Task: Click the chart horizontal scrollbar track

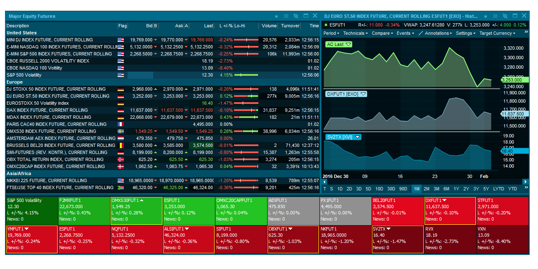Action: (425, 182)
